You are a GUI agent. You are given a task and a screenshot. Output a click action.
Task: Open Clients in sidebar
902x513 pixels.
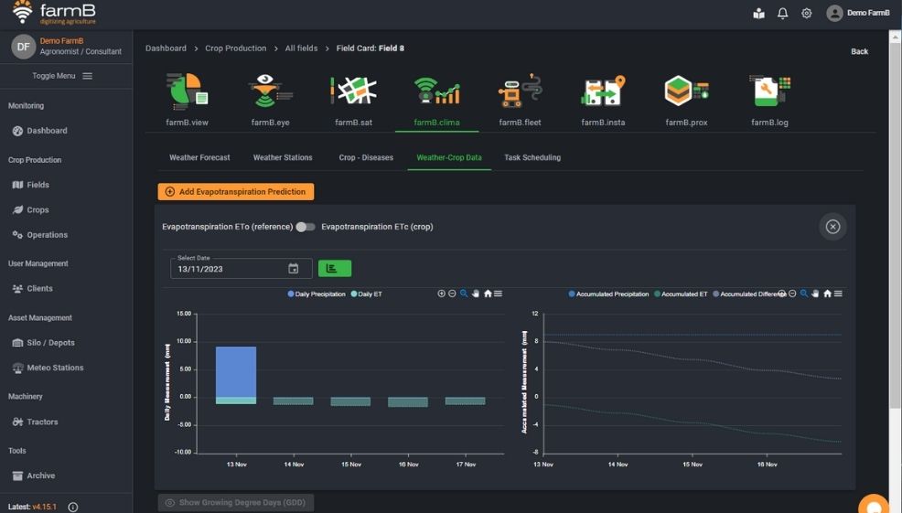click(x=32, y=289)
